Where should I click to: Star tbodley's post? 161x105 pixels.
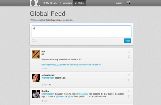pos(129,91)
